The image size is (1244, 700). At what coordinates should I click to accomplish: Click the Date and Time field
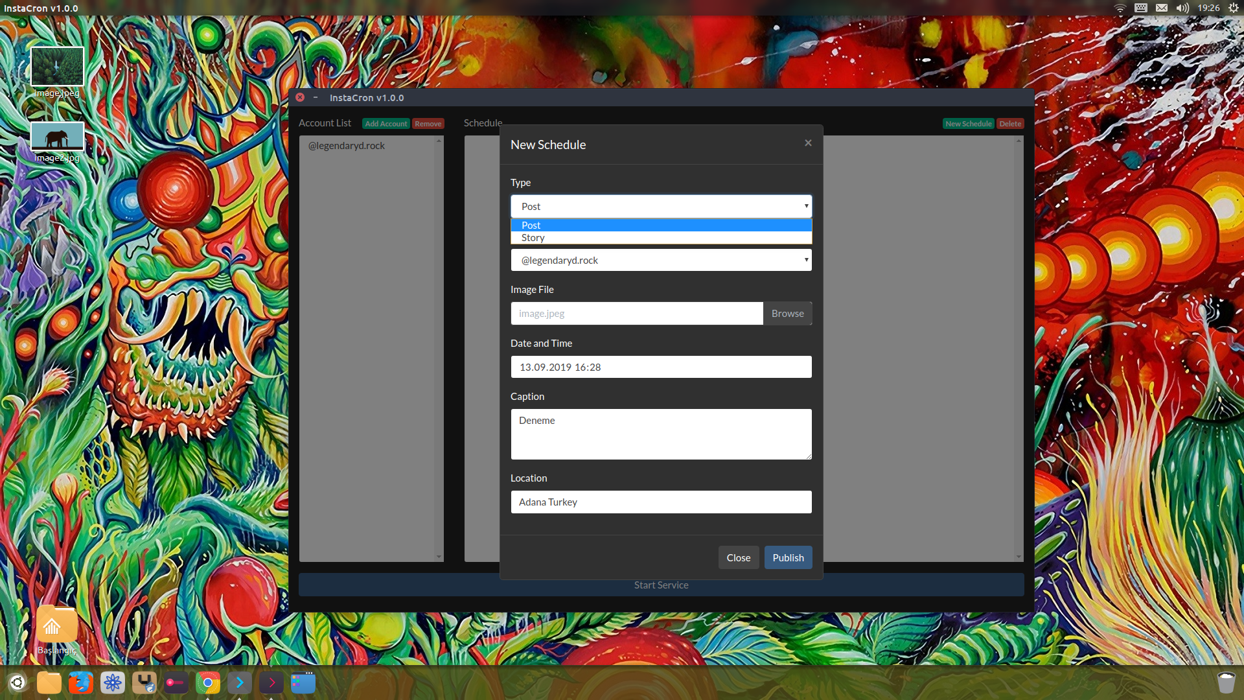(x=661, y=367)
